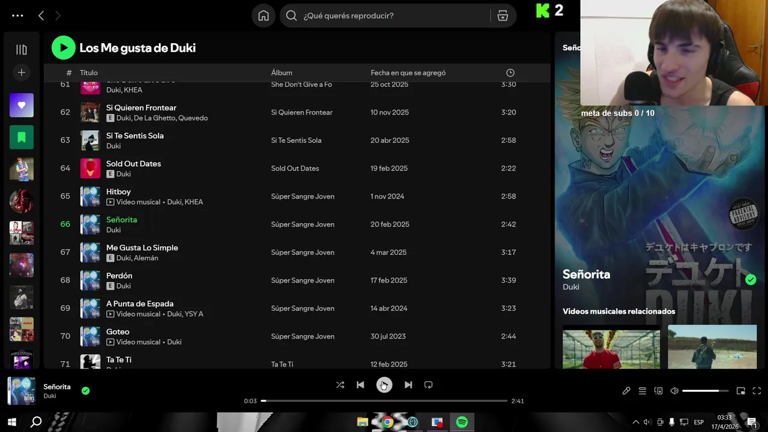Expand Your Library from the sidebar icon
Screen dimensions: 768x432
pyautogui.click(x=22, y=50)
